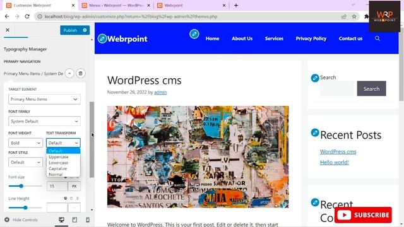This screenshot has height=227, width=404.
Task: Click the Line Height slider handle
Action: 25,207
